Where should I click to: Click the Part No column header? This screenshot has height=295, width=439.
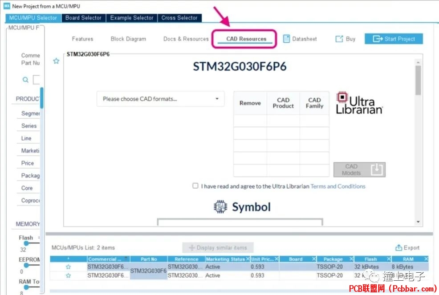tap(149, 259)
